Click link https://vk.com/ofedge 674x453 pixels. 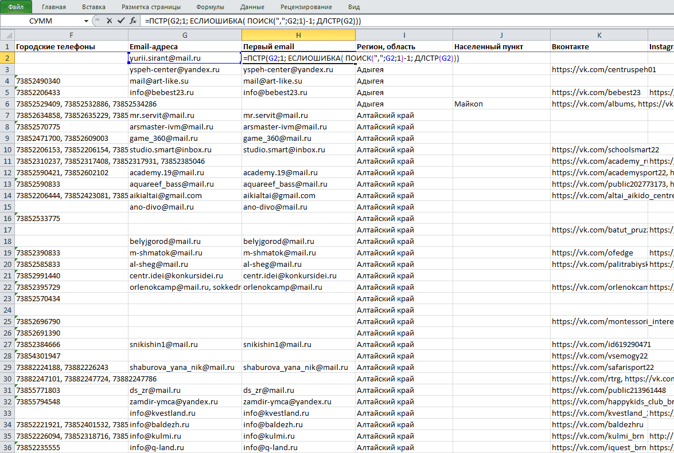(x=592, y=253)
